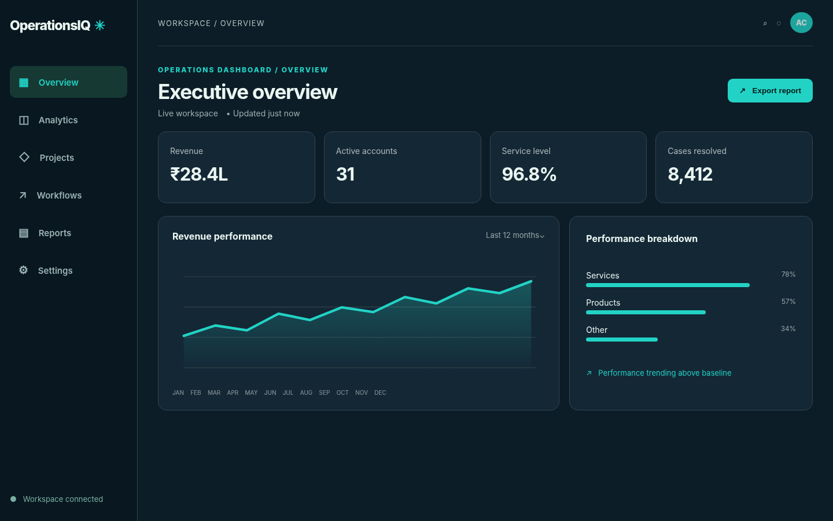Screen dimensions: 833x521
Task: Click the green Workspace connected status dot
Action: 13,499
